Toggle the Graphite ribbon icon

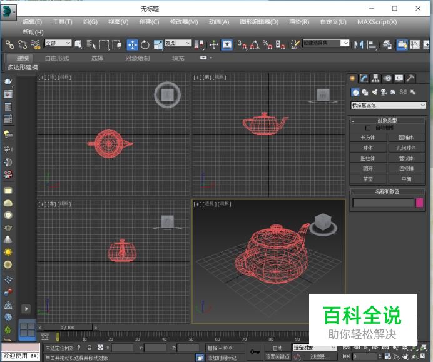click(402, 44)
